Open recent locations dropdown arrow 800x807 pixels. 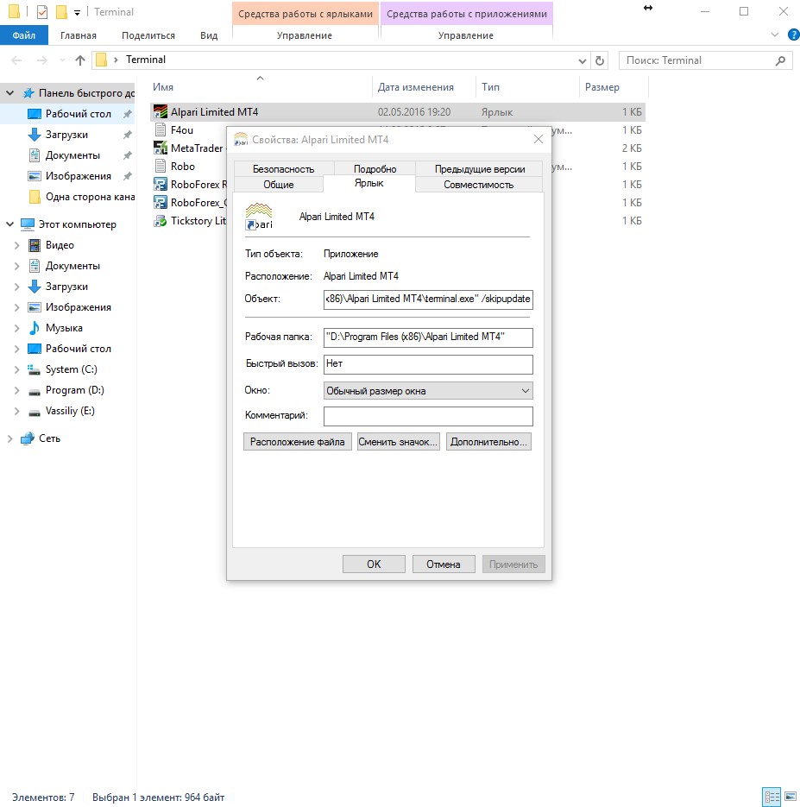click(x=62, y=60)
